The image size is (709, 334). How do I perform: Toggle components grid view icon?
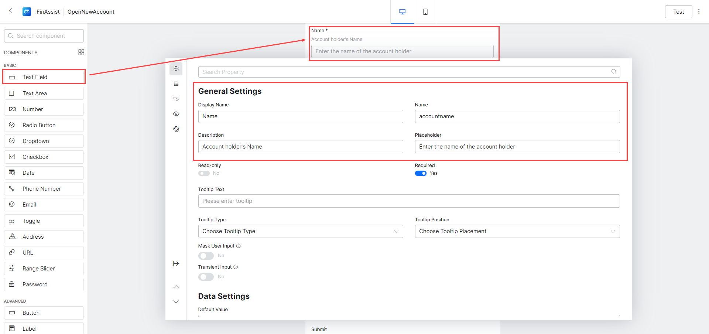[x=81, y=52]
